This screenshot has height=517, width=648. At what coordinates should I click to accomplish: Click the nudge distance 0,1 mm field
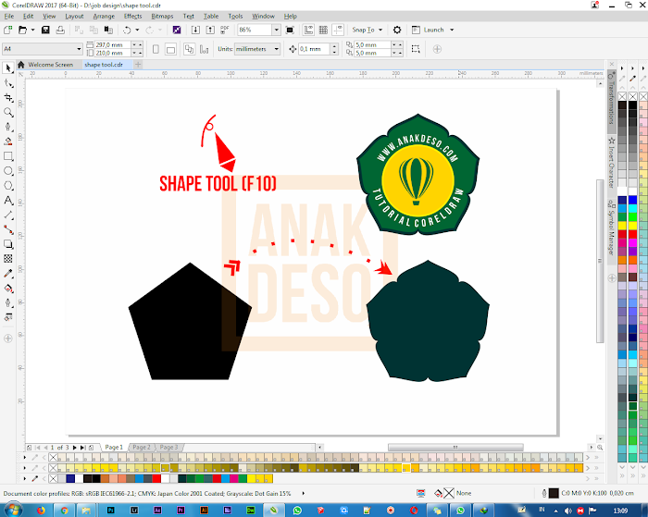tap(314, 49)
